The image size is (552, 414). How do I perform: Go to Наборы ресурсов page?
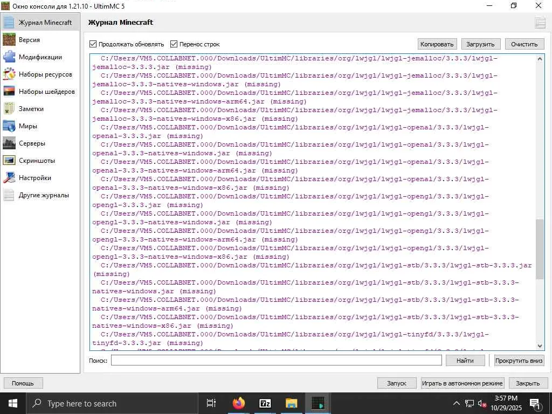40,74
